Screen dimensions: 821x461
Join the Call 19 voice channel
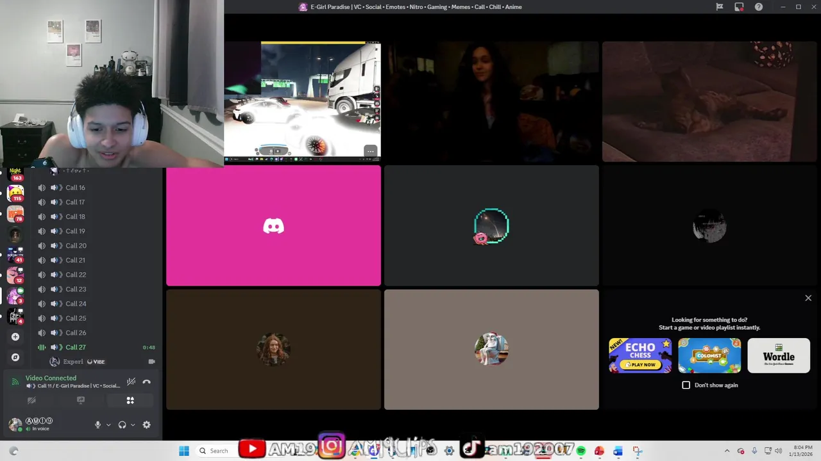[96, 231]
